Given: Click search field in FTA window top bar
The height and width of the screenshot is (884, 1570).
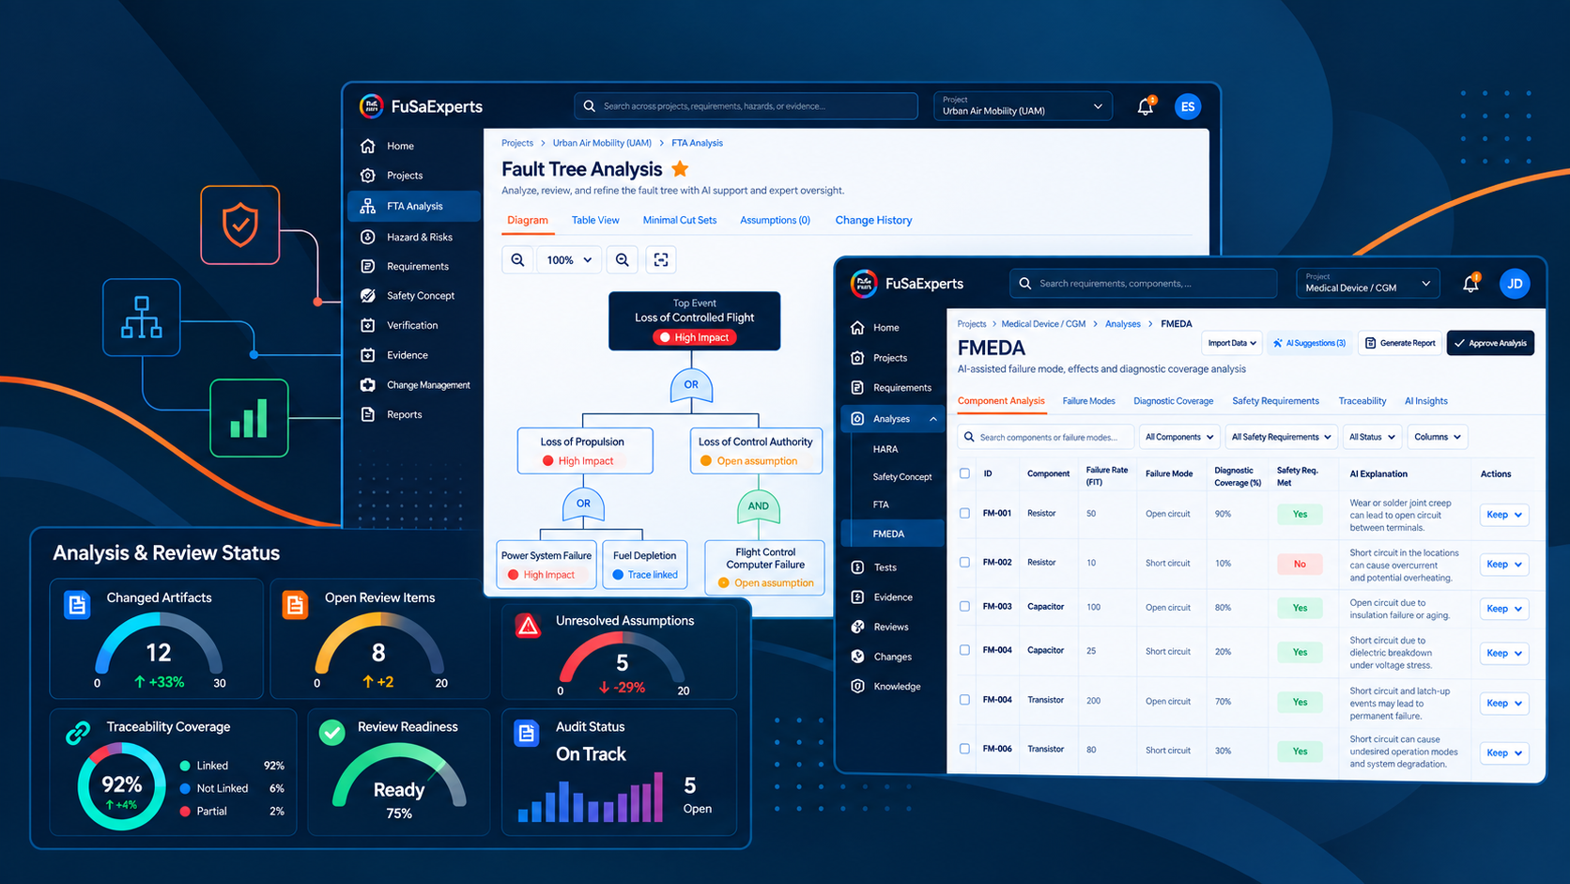Looking at the screenshot, I should (x=747, y=106).
